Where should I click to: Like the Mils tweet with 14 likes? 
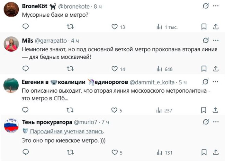[x=115, y=69]
